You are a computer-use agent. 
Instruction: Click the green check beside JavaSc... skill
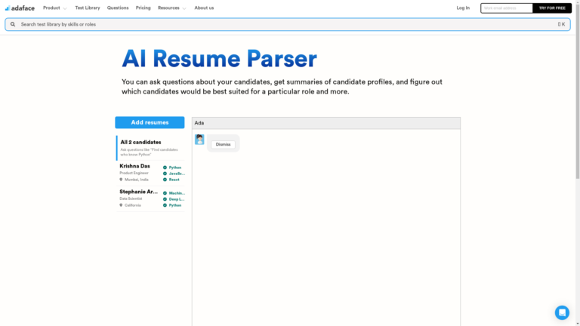pos(165,174)
